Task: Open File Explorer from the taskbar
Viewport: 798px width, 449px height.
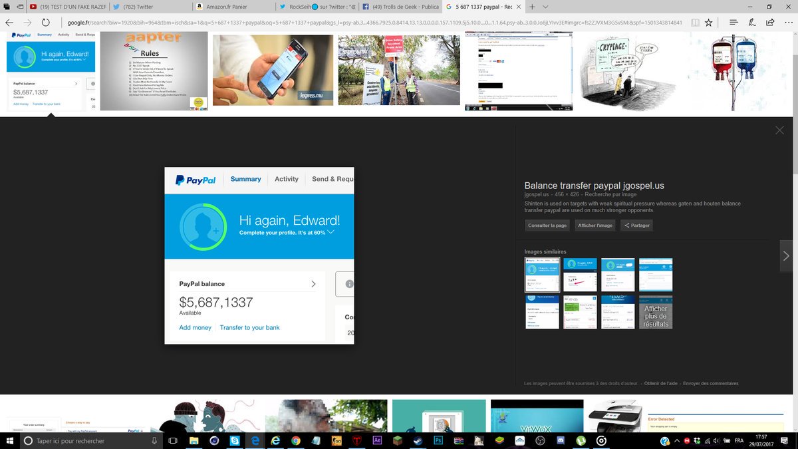Action: 194,440
